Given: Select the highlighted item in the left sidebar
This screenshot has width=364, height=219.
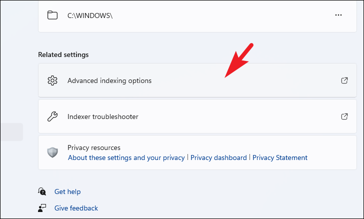Looking at the screenshot, I should point(11,132).
